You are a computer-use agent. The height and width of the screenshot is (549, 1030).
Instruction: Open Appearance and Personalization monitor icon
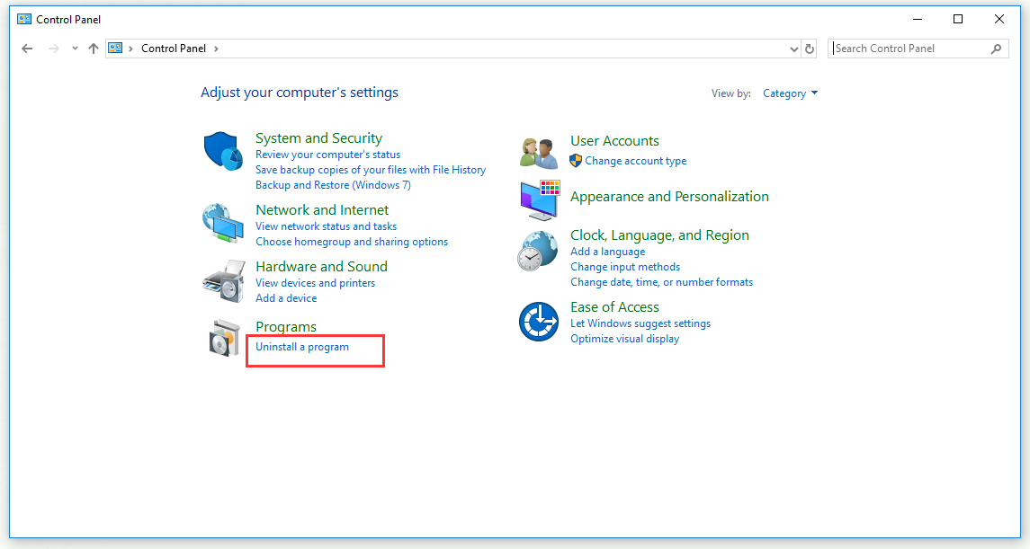[539, 199]
